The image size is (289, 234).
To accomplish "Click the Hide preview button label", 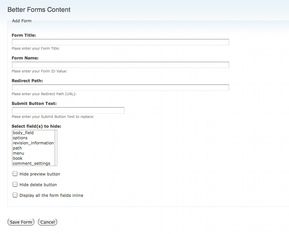I will pyautogui.click(x=40, y=174).
